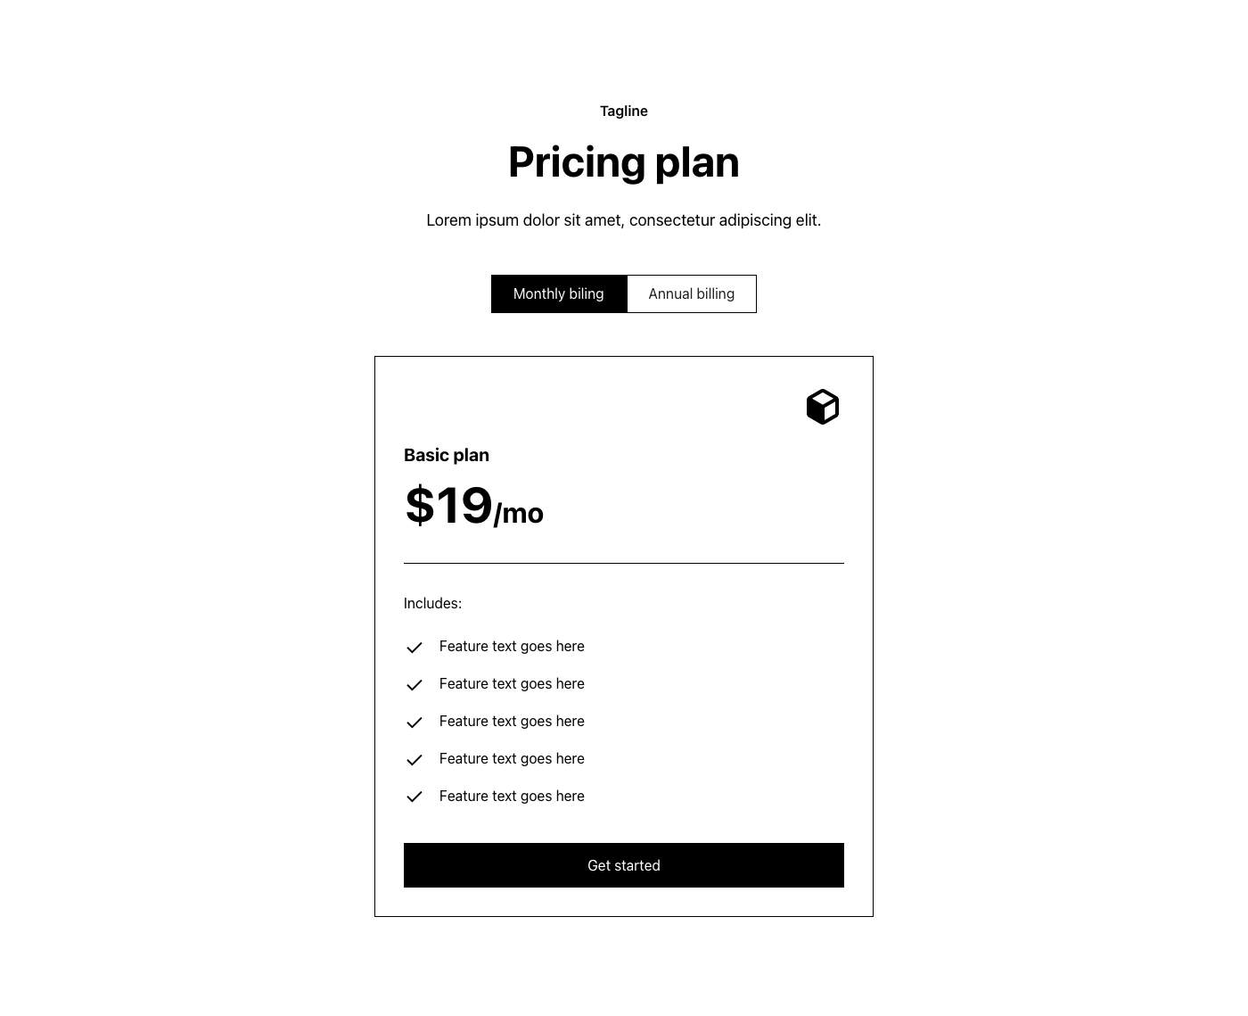1248x1016 pixels.
Task: Click the fourth 'Feature text goes here' item
Action: (512, 759)
